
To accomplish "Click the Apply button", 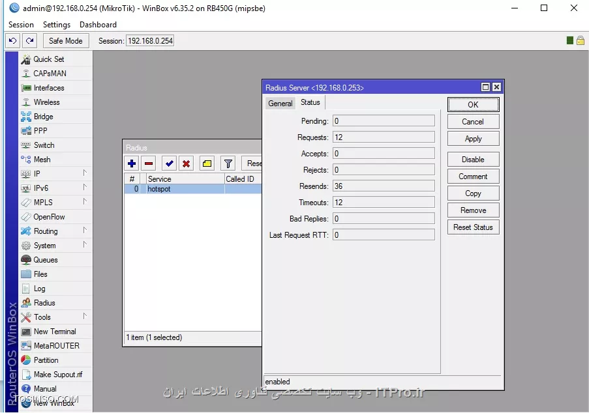I will point(474,138).
